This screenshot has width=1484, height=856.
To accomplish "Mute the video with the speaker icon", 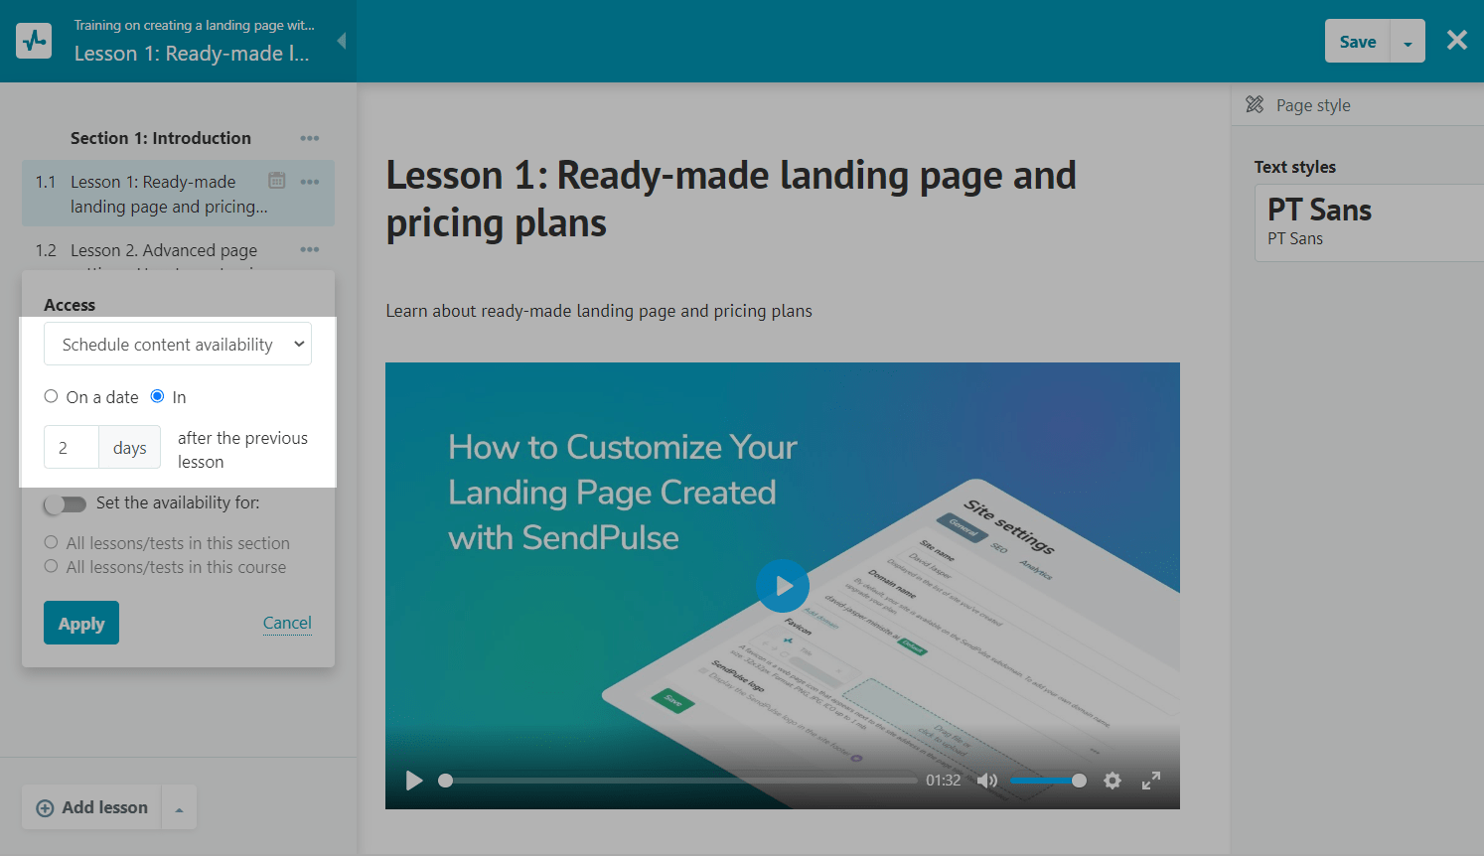I will click(x=987, y=781).
